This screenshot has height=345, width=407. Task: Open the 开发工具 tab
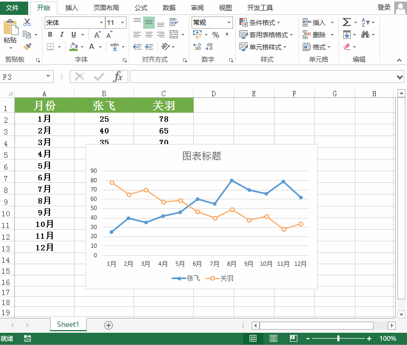tap(260, 8)
